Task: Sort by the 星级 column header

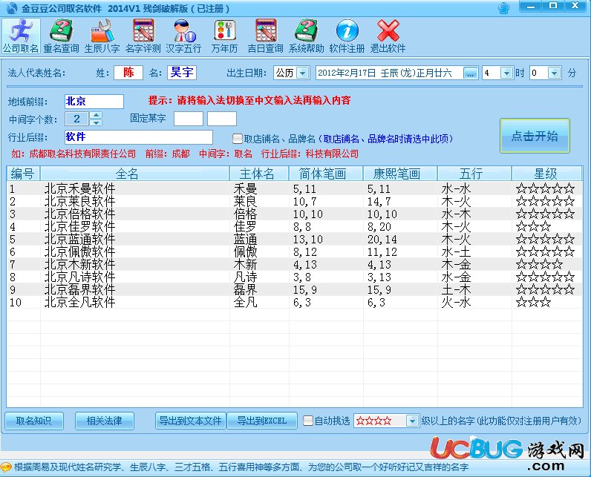Action: point(547,174)
